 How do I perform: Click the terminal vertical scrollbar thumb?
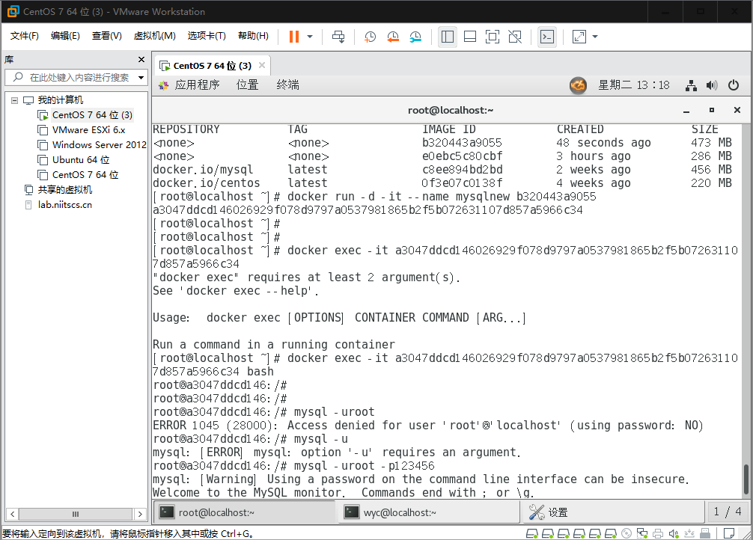point(746,479)
